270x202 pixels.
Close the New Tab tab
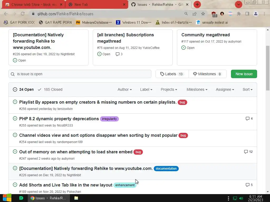click(124, 5)
